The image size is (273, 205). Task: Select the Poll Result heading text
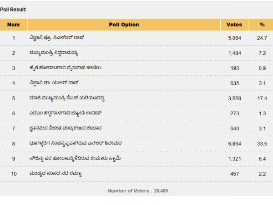coord(13,9)
